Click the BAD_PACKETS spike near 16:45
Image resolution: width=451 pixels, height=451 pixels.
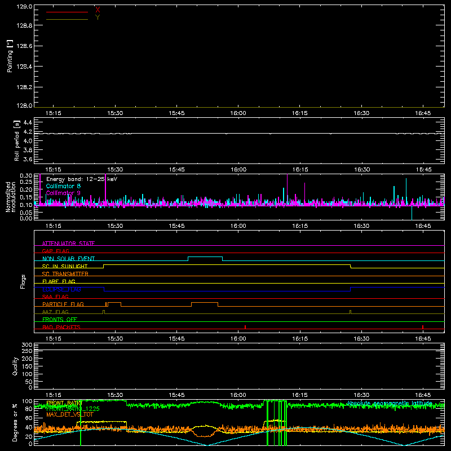point(422,327)
